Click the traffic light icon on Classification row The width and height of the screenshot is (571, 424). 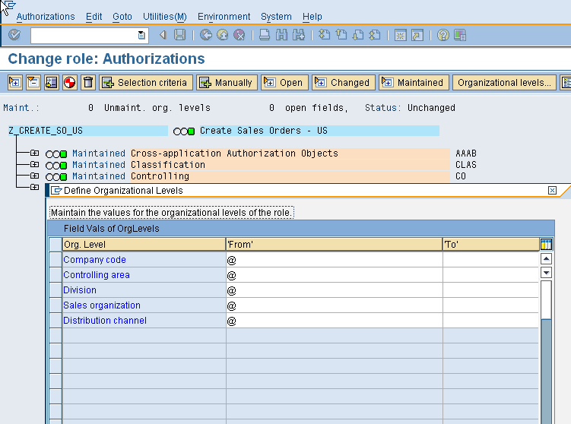tap(56, 166)
